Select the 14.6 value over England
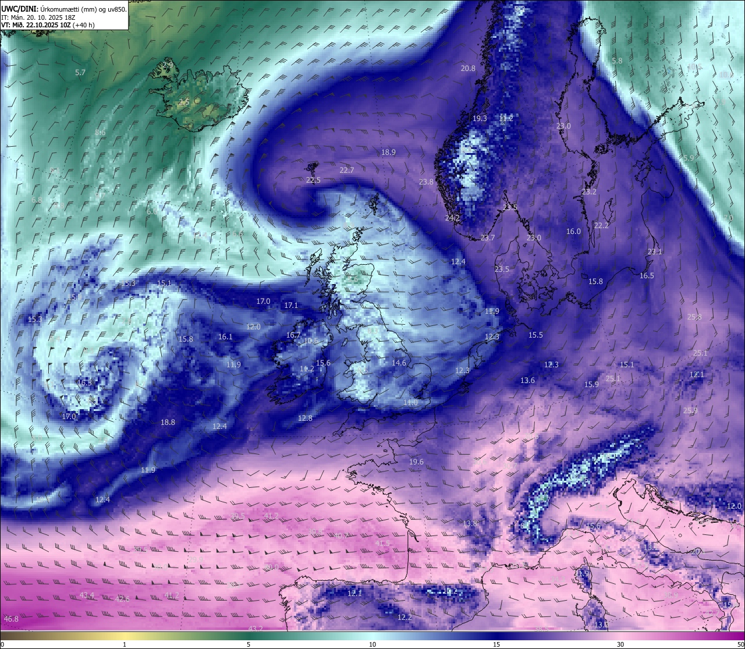The width and height of the screenshot is (745, 649). (x=399, y=363)
